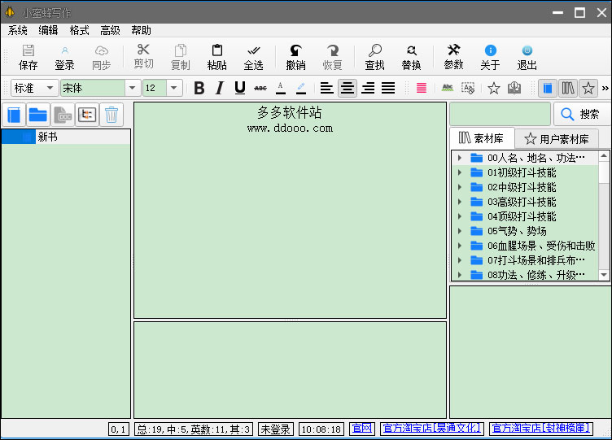Toggle underline formatting
Viewport: 612px width, 440px height.
239,88
